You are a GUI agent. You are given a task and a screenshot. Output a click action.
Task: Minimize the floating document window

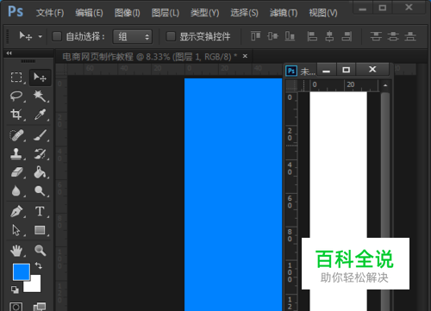point(326,70)
